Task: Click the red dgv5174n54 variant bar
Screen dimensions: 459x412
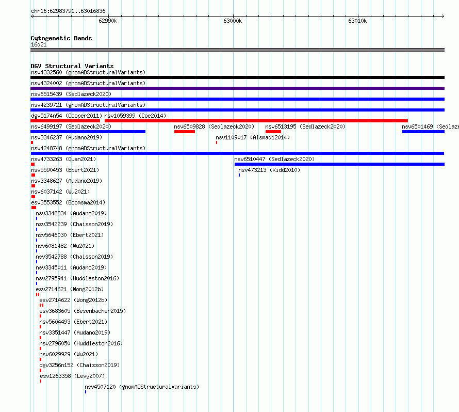Action: (x=65, y=121)
